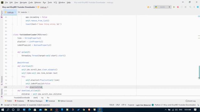Open Task View on the taskbar
Viewport: 200px width, 112px height.
(x=18, y=110)
